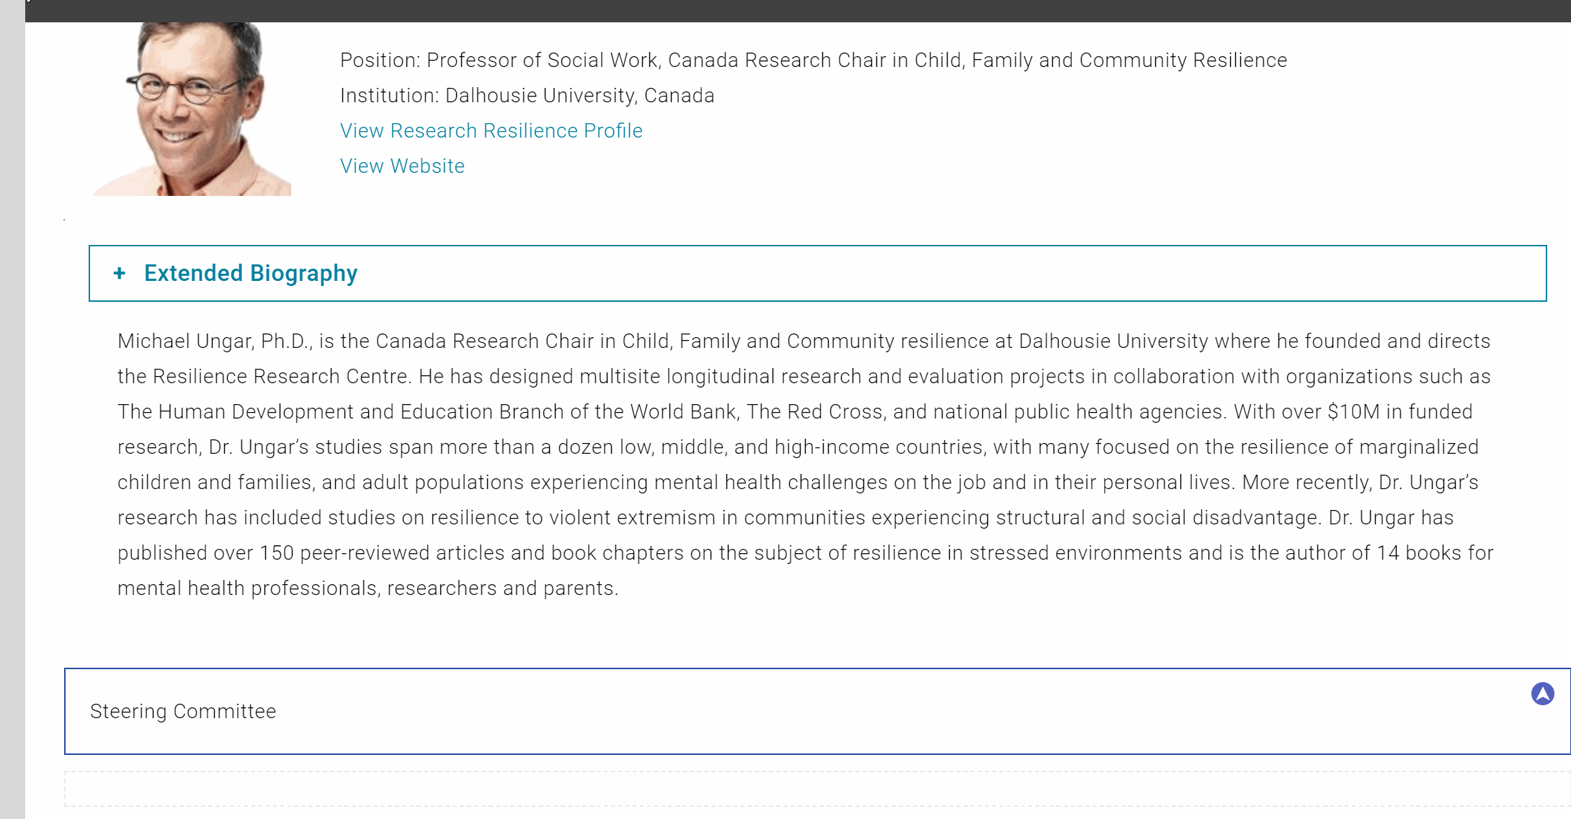The image size is (1571, 819).
Task: Click the Position: Professor of Social Work line
Action: tap(814, 60)
